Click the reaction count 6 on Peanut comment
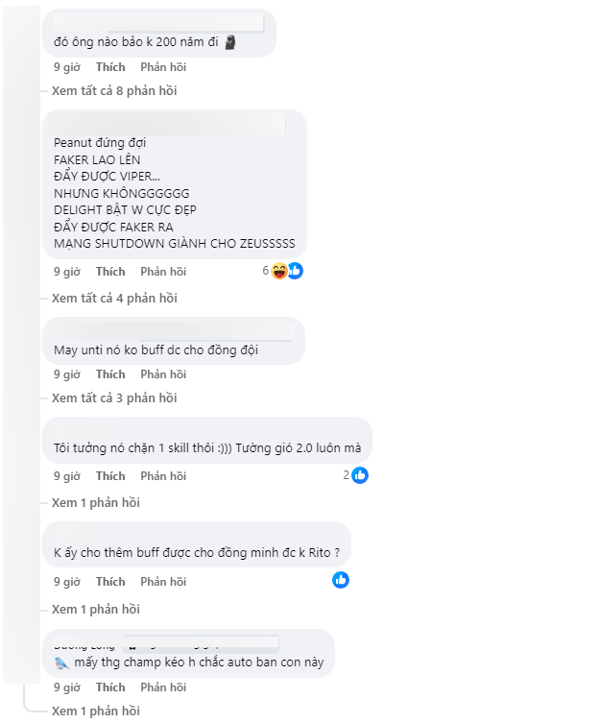The width and height of the screenshot is (599, 723). pos(266,272)
